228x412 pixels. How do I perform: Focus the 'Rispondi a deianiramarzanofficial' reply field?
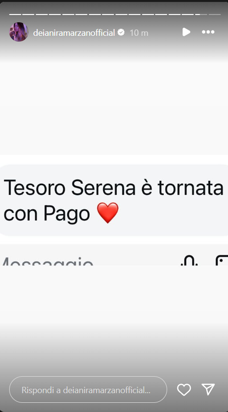[88, 390]
